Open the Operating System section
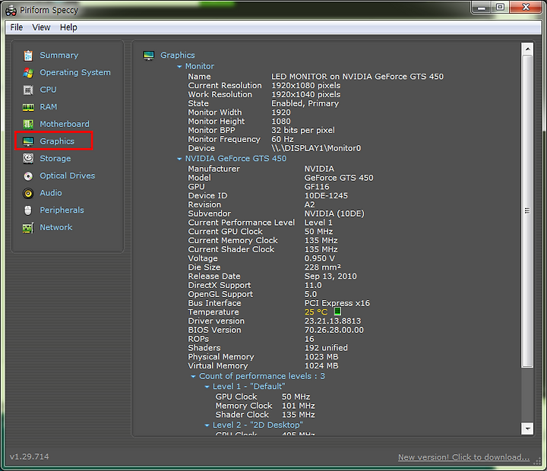 coord(75,72)
